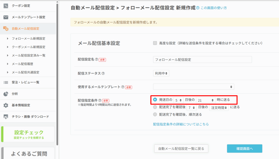Click the 受注・レビュー一覧 list icon
The width and height of the screenshot is (279, 159).
[6, 82]
